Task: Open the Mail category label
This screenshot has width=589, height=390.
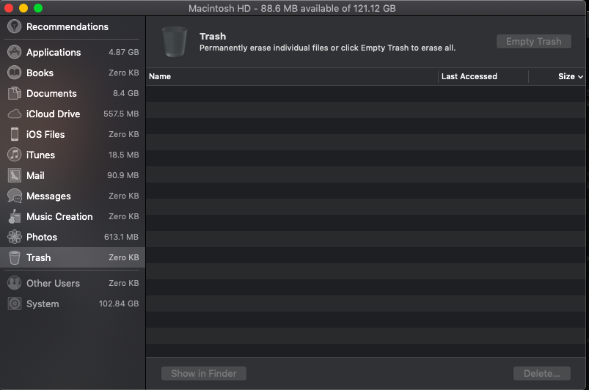Action: (35, 176)
